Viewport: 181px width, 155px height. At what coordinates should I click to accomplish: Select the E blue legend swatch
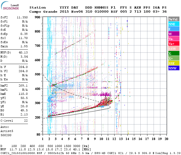pos(174,29)
